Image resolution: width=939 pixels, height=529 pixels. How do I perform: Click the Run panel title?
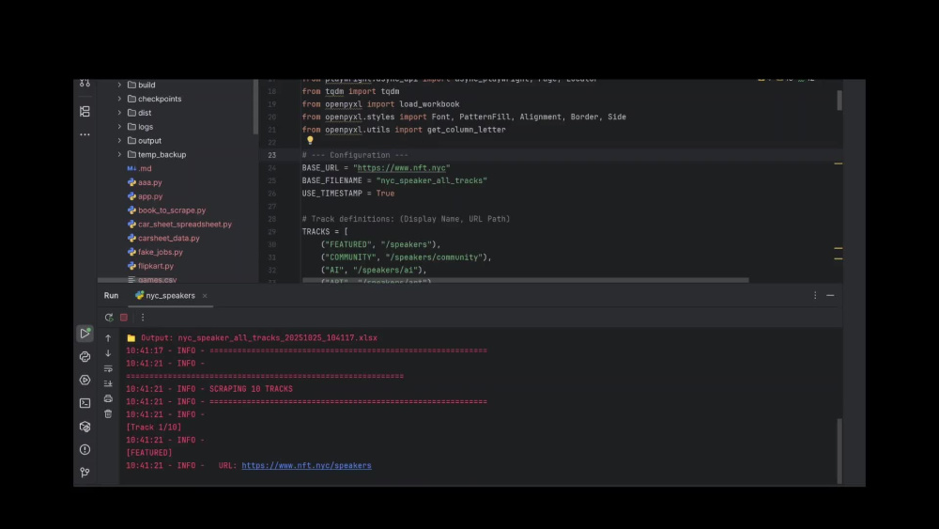pyautogui.click(x=112, y=295)
